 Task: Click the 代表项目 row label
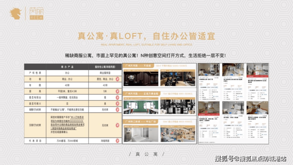pos(35,141)
